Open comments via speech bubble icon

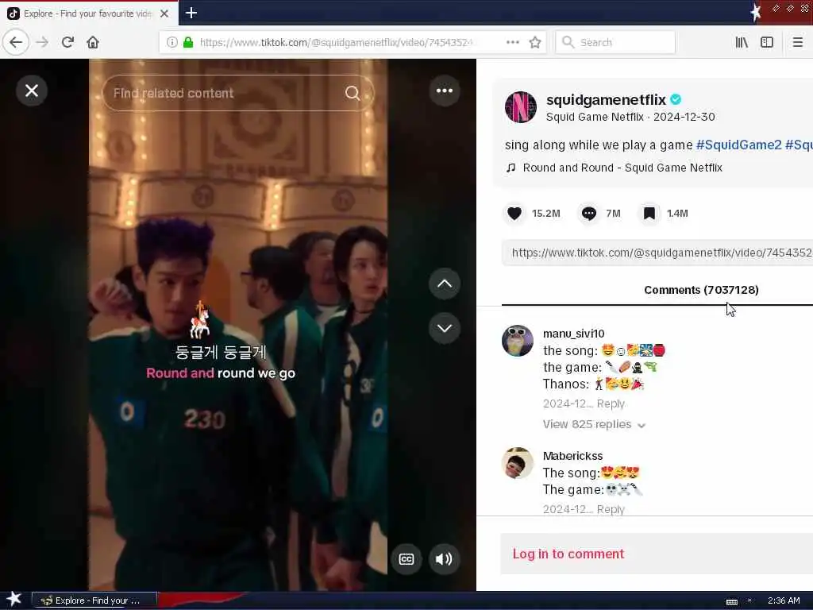(589, 213)
